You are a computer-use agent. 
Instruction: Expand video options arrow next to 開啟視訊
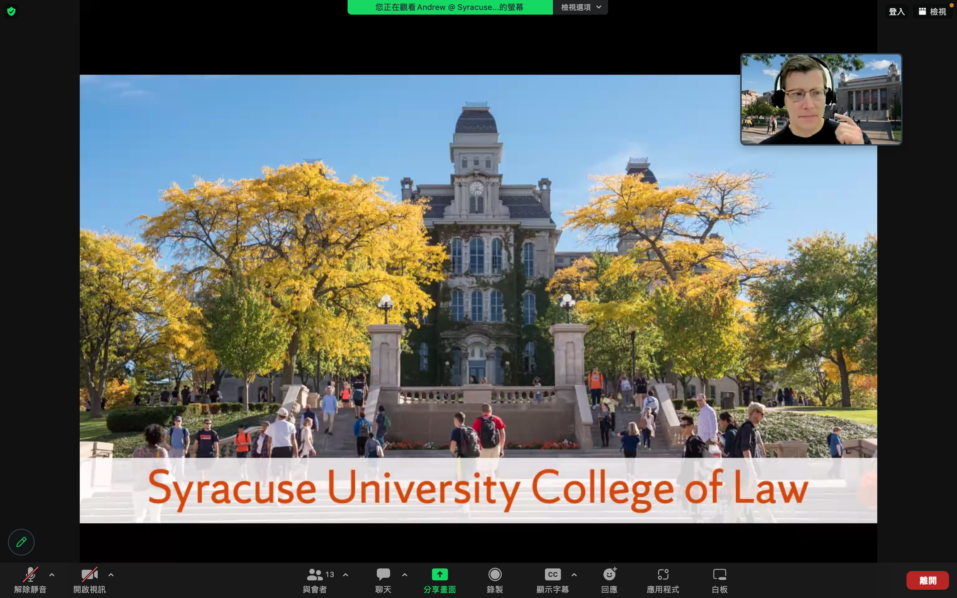coord(111,575)
